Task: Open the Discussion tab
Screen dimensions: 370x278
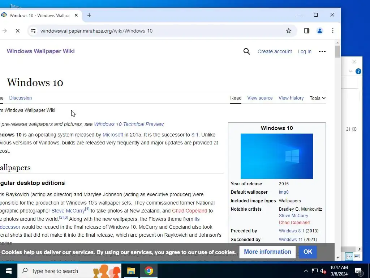Action: (21, 98)
